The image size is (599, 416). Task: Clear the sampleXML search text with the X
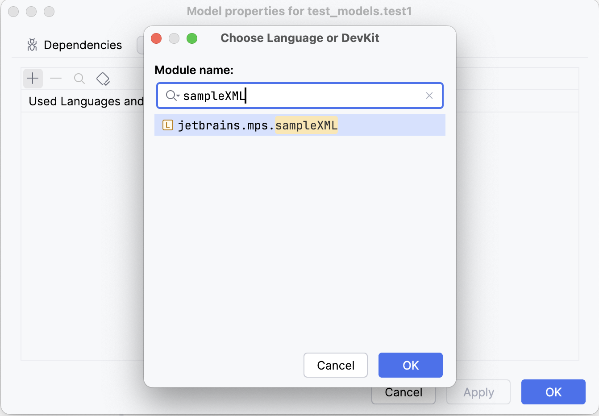tap(429, 96)
